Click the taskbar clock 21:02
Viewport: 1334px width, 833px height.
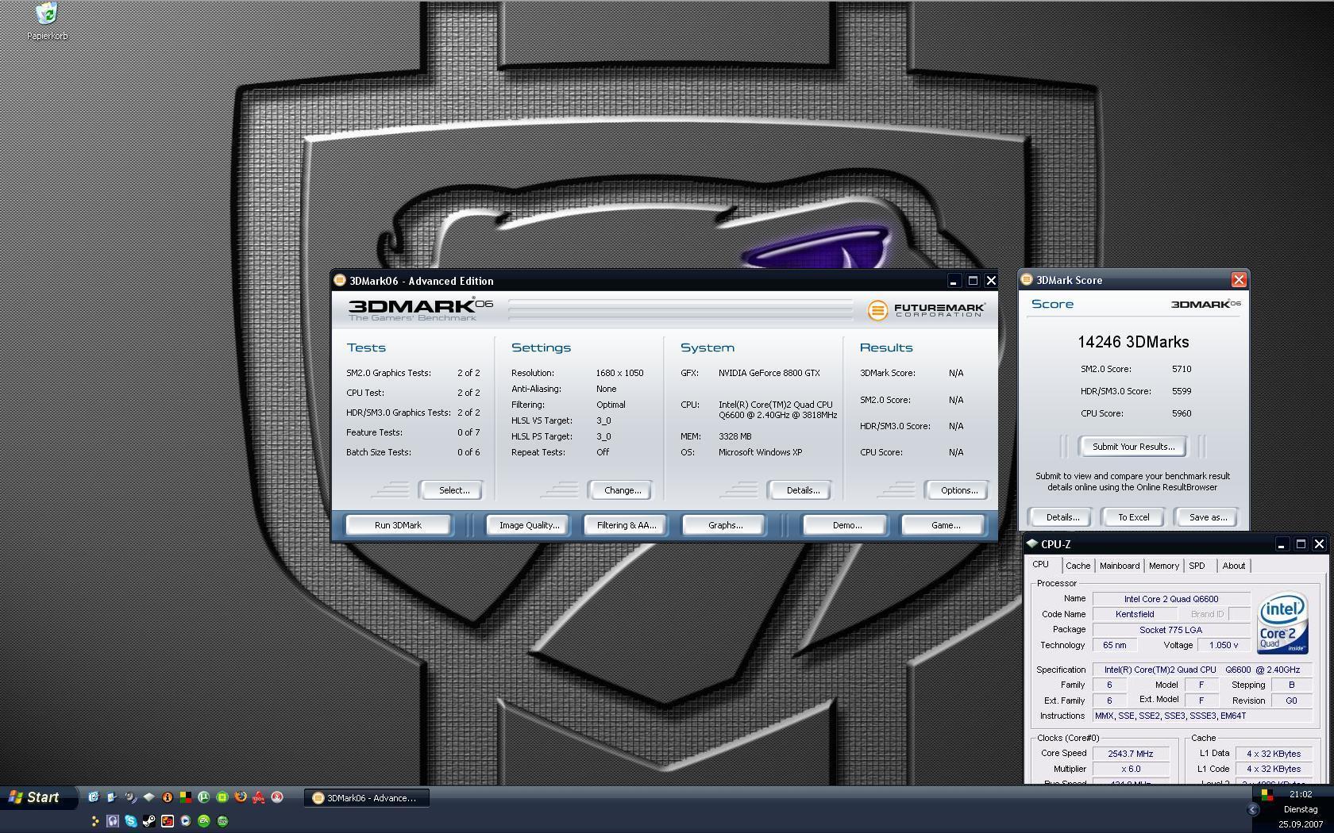click(x=1301, y=794)
